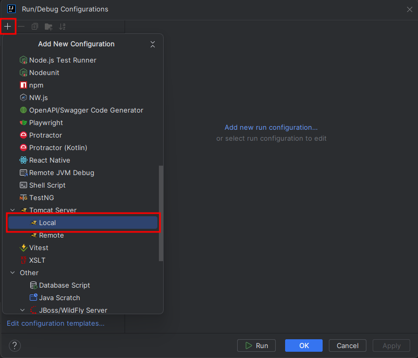This screenshot has height=358, width=418.
Task: Close the Run/Debug Configurations dialog
Action: (x=410, y=9)
